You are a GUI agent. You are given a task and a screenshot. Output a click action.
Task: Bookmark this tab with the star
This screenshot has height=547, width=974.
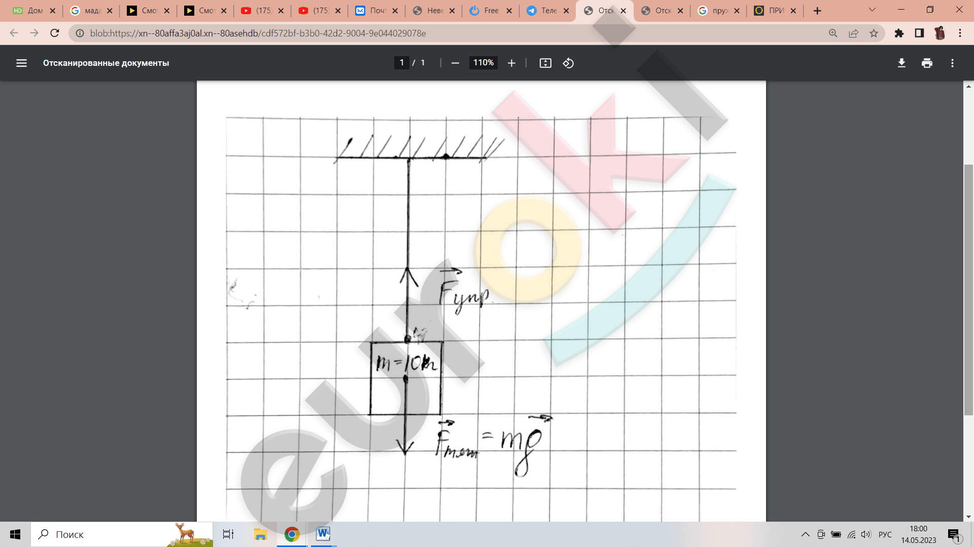(874, 33)
